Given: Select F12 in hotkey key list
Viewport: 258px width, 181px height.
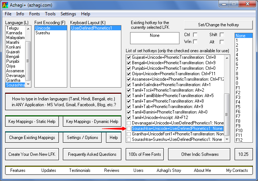Looking at the screenshot, I should pos(244,140).
